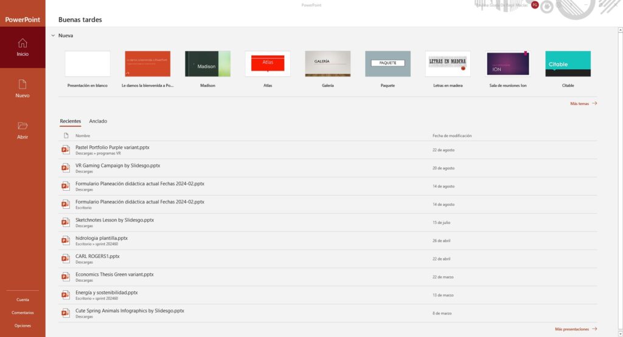Open Cuenta in the sidebar

(23, 299)
